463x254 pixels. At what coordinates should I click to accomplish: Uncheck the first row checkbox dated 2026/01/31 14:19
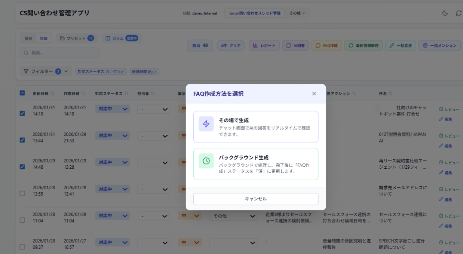[22, 113]
